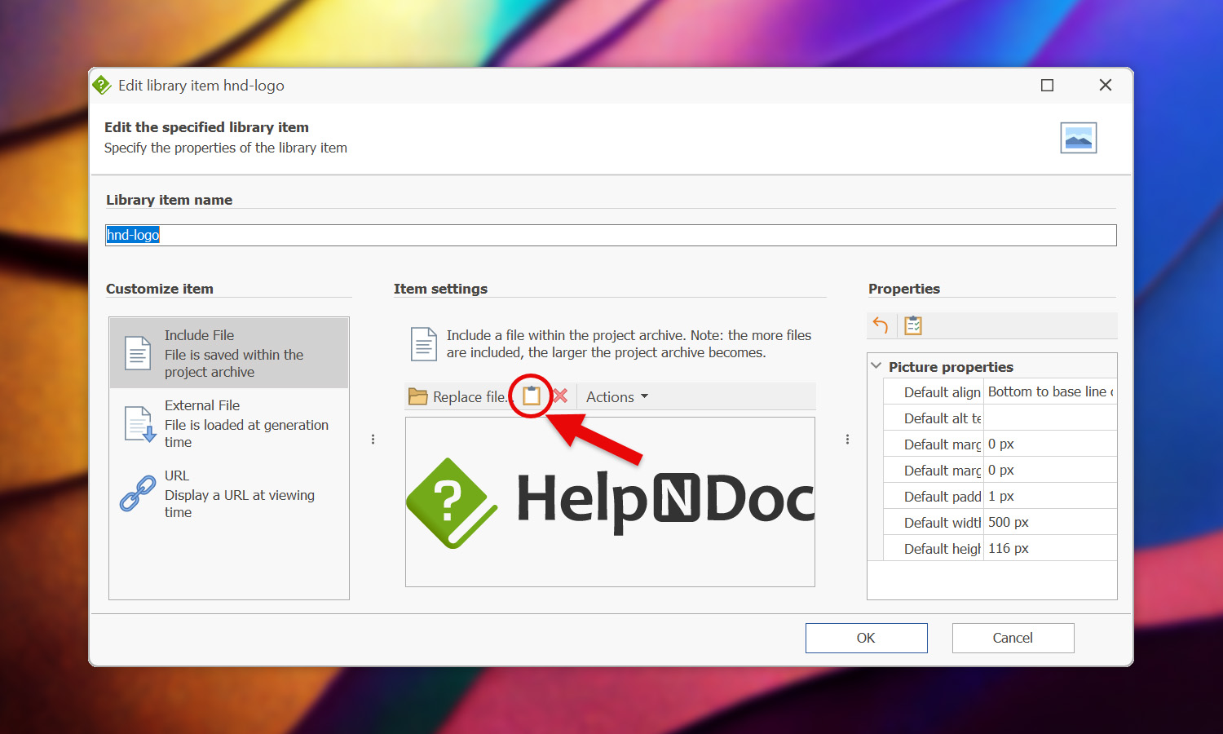Open the Actions dropdown menu

(617, 396)
